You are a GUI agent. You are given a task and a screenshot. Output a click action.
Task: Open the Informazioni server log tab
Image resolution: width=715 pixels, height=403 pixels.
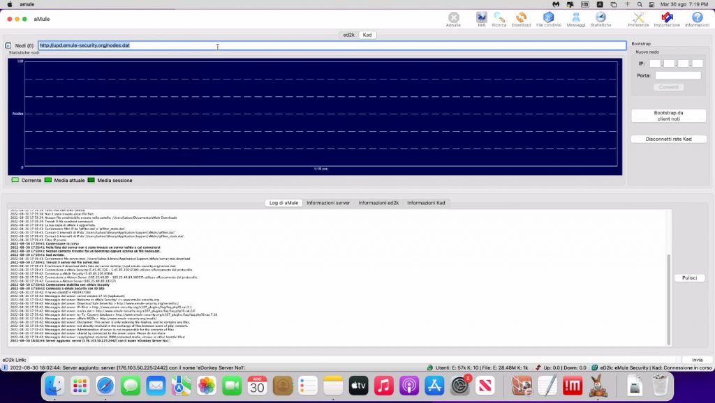tap(330, 203)
